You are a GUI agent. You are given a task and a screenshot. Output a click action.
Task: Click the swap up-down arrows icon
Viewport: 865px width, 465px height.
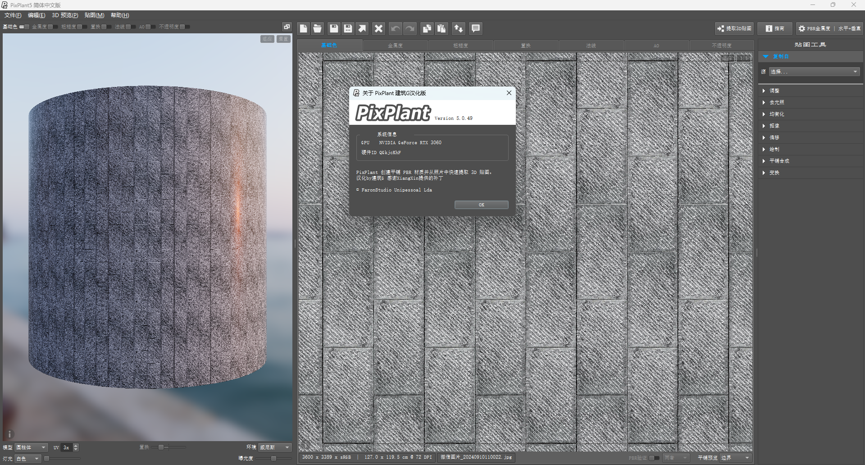(459, 29)
